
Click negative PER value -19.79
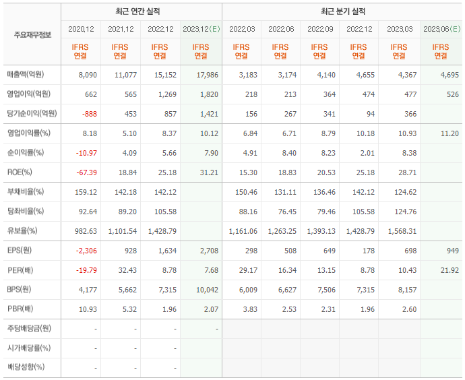click(86, 271)
